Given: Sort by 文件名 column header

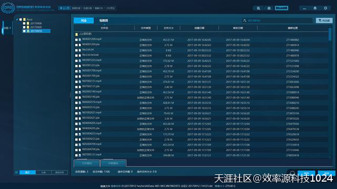Looking at the screenshot, I should click(104, 28).
